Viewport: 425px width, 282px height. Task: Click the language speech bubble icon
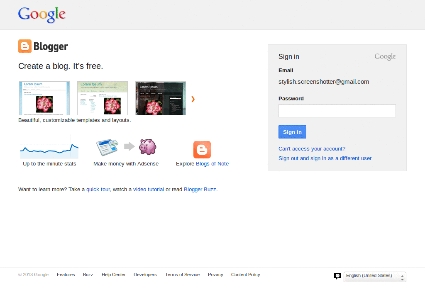(337, 276)
